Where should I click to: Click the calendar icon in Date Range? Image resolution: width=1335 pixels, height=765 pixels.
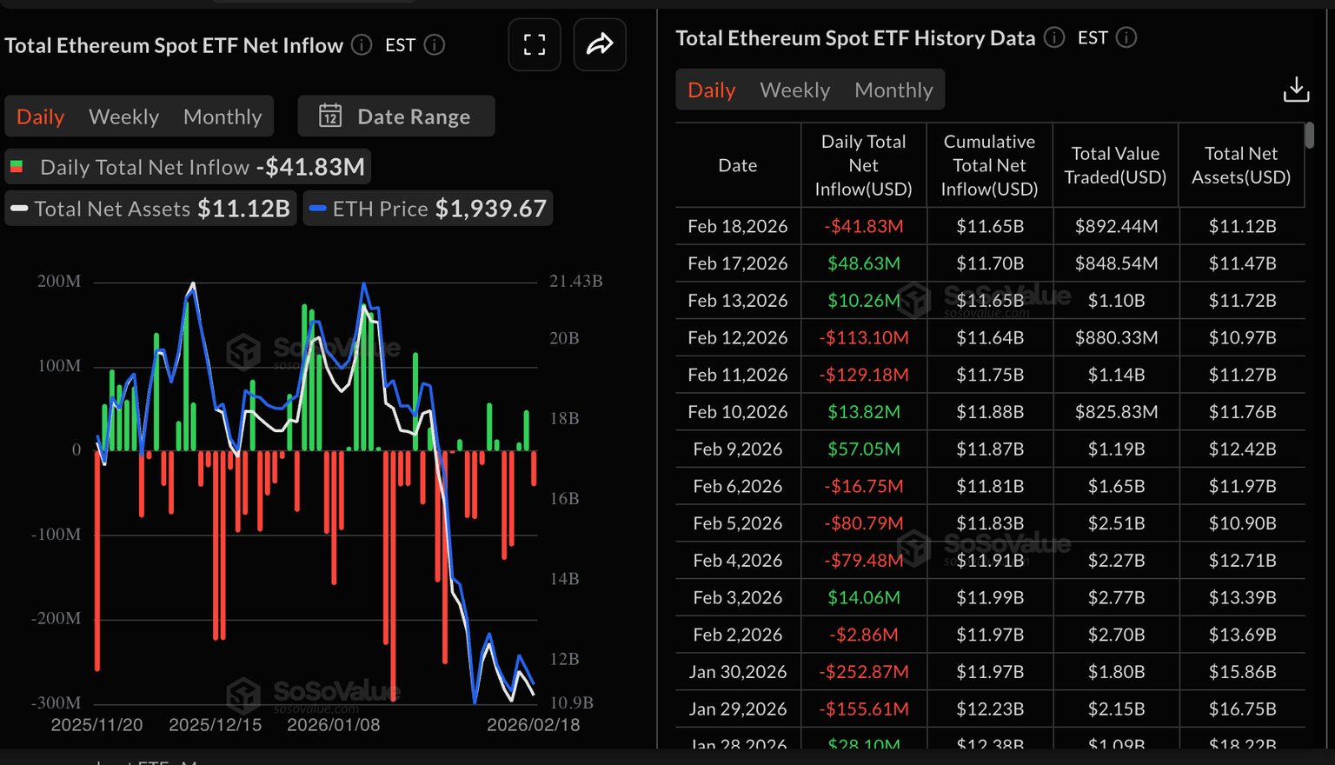(x=330, y=116)
